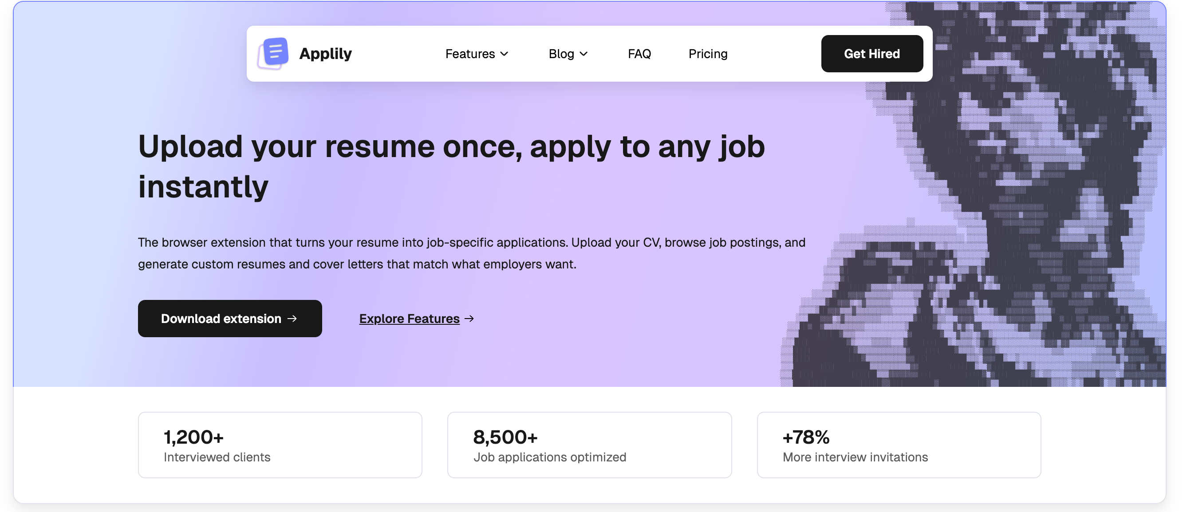Screen dimensions: 1183x512
Task: Open the Pricing page
Action: tap(708, 54)
